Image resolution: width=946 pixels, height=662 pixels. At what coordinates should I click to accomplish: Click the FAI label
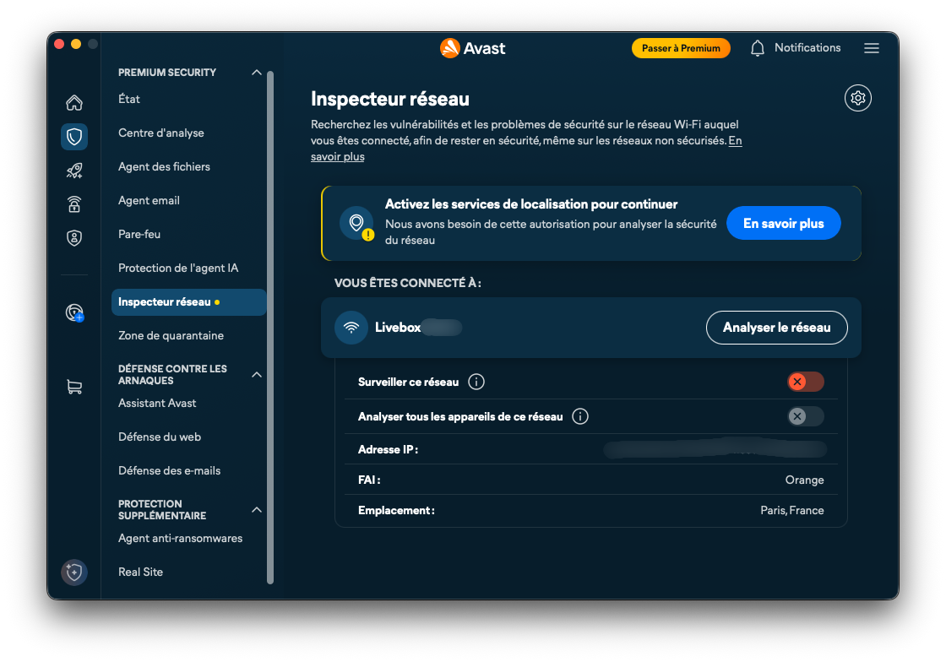pos(368,480)
